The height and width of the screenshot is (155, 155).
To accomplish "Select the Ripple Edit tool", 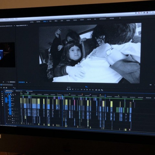I will coord(2,95).
